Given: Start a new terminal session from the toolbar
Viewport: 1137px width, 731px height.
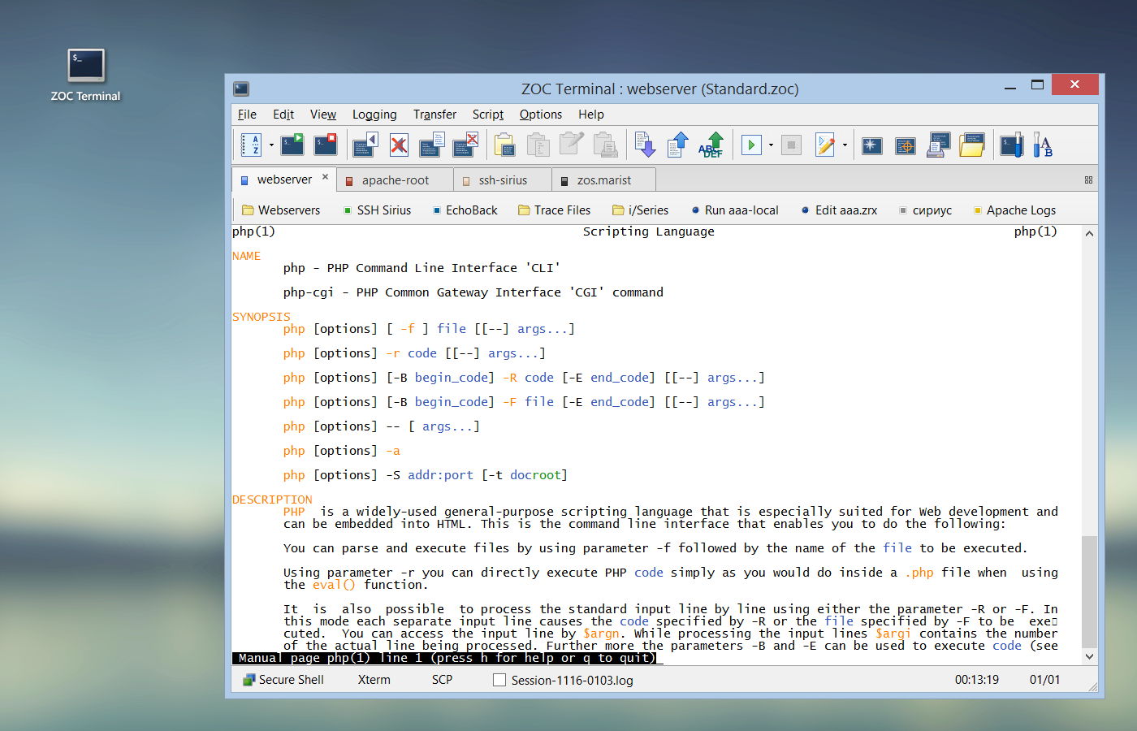Looking at the screenshot, I should 292,144.
